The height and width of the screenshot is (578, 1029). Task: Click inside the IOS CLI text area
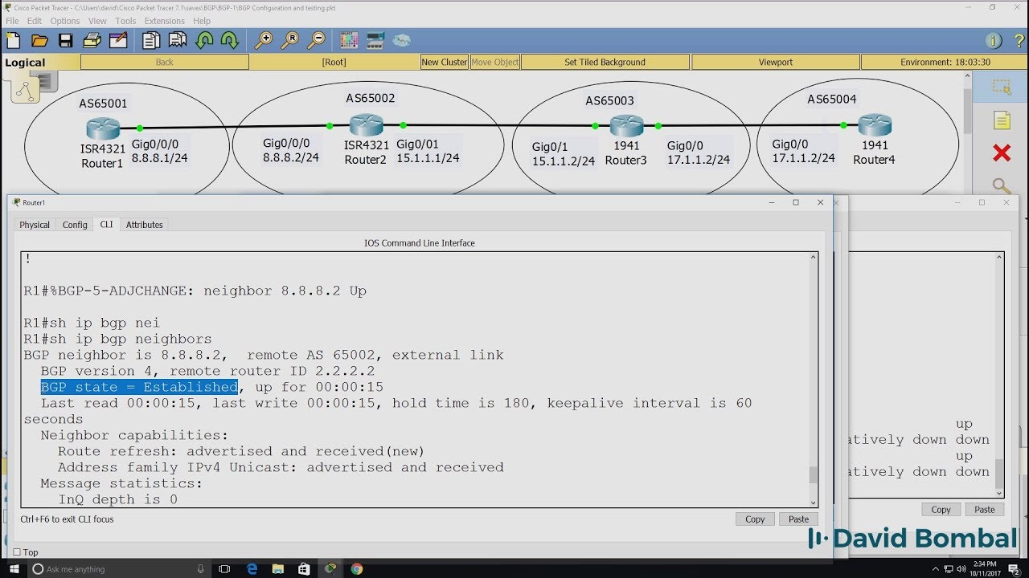pyautogui.click(x=414, y=379)
